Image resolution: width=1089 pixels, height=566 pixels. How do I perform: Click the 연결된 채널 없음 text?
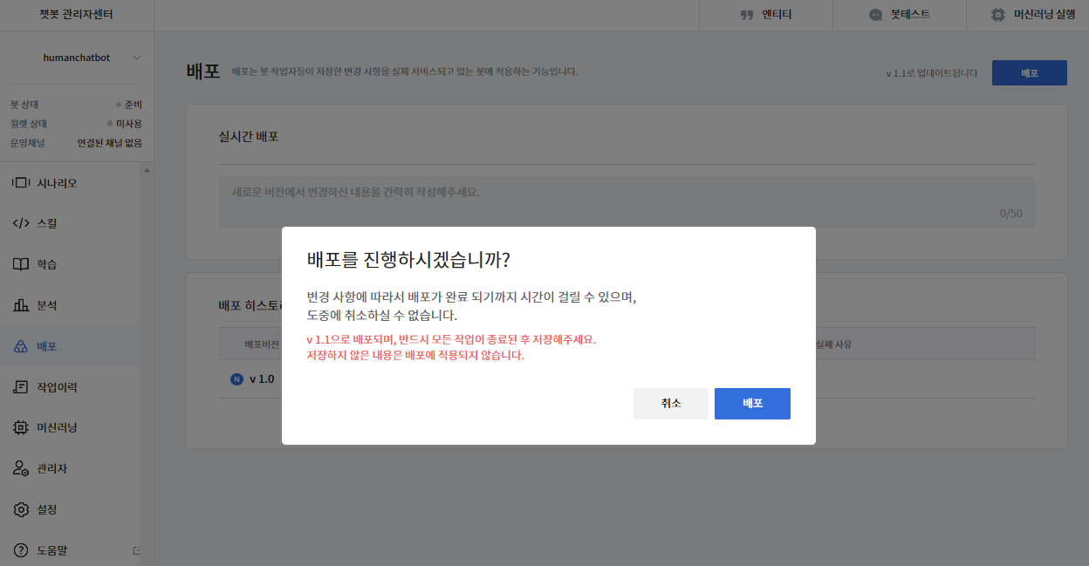[x=109, y=143]
